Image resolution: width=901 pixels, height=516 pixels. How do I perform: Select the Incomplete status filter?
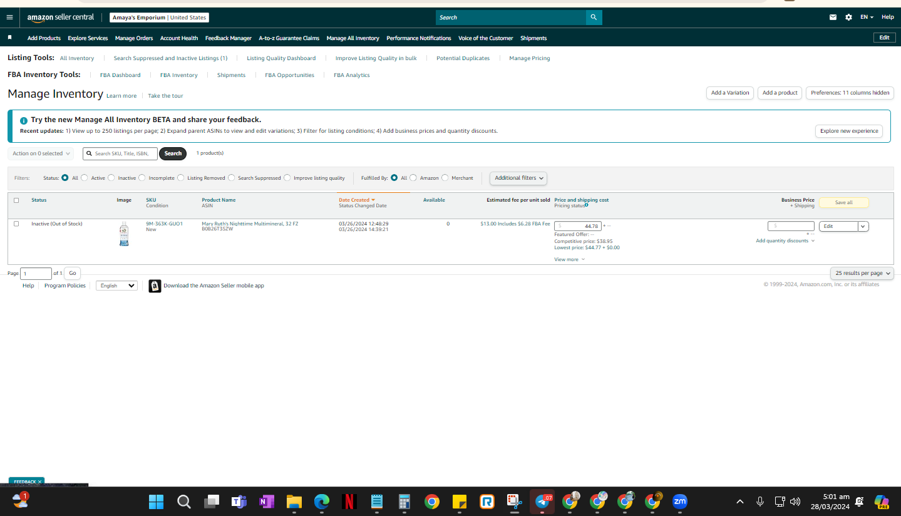[x=142, y=178]
